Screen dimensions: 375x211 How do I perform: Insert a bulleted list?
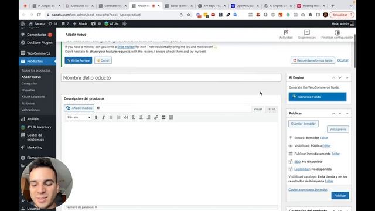[111, 117]
